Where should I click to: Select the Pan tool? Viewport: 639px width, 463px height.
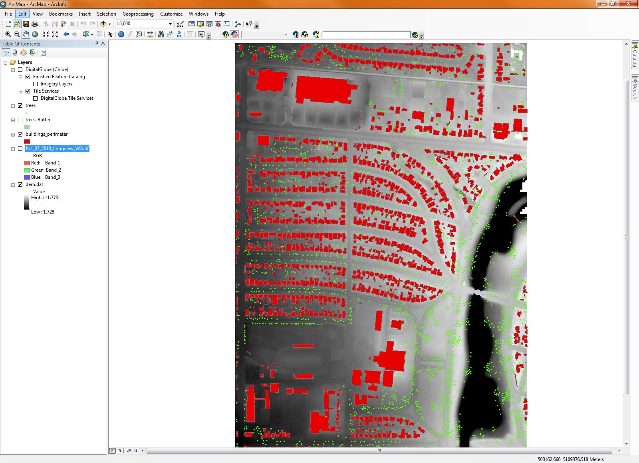pyautogui.click(x=26, y=35)
